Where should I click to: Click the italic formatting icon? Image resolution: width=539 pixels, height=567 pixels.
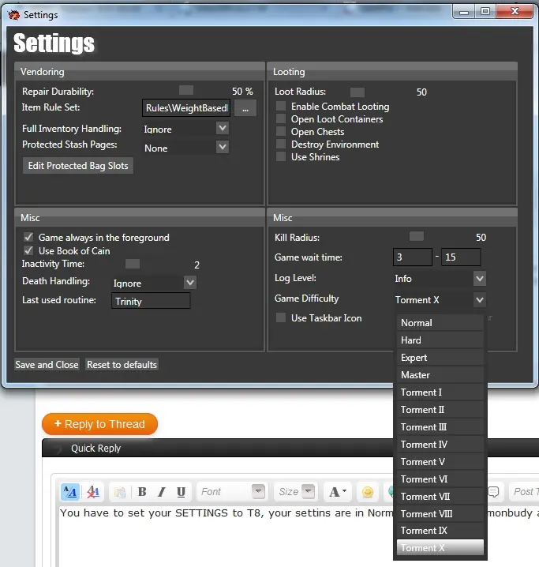162,492
